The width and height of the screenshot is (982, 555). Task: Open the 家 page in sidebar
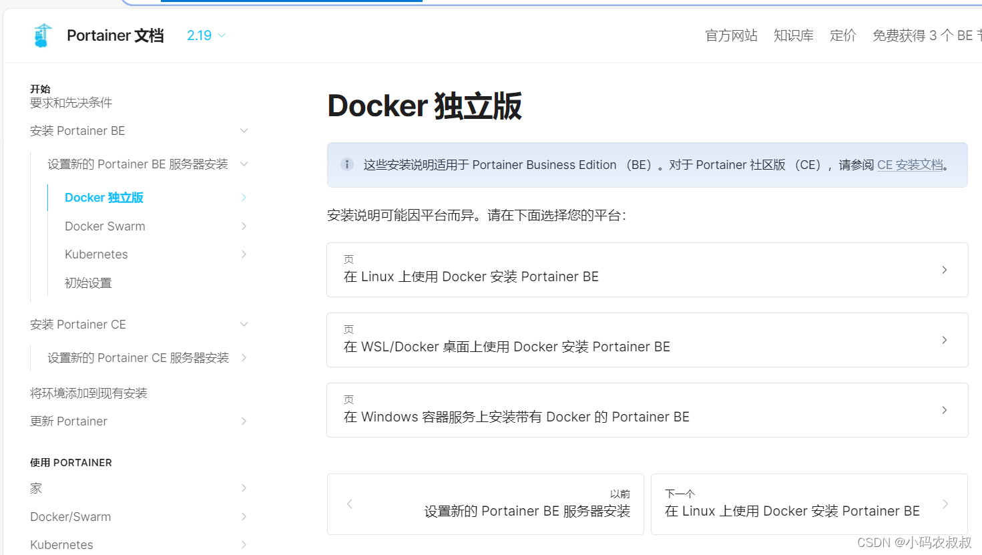(36, 488)
